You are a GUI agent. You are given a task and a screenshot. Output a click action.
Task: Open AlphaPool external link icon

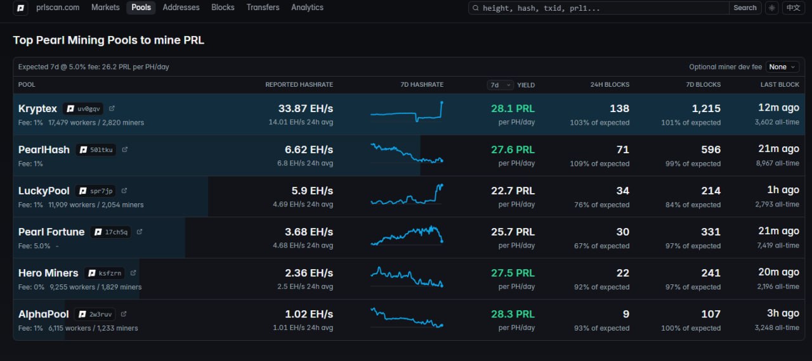124,313
